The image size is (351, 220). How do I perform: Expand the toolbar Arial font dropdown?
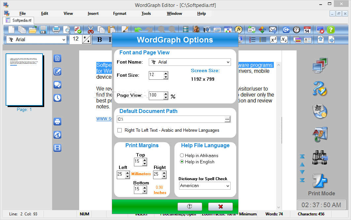(64, 40)
